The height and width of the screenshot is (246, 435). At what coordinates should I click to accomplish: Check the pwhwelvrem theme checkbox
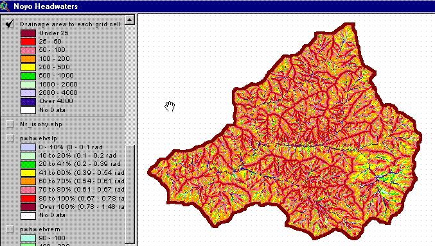point(10,229)
